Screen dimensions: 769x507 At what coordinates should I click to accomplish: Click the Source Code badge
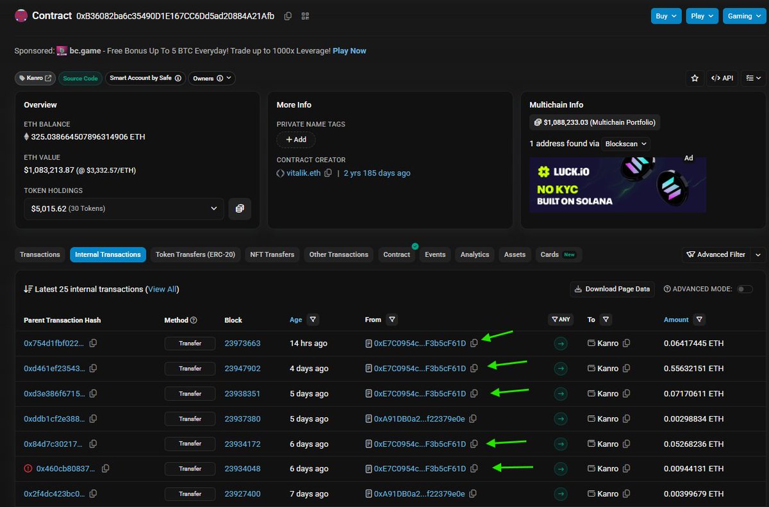coord(80,78)
